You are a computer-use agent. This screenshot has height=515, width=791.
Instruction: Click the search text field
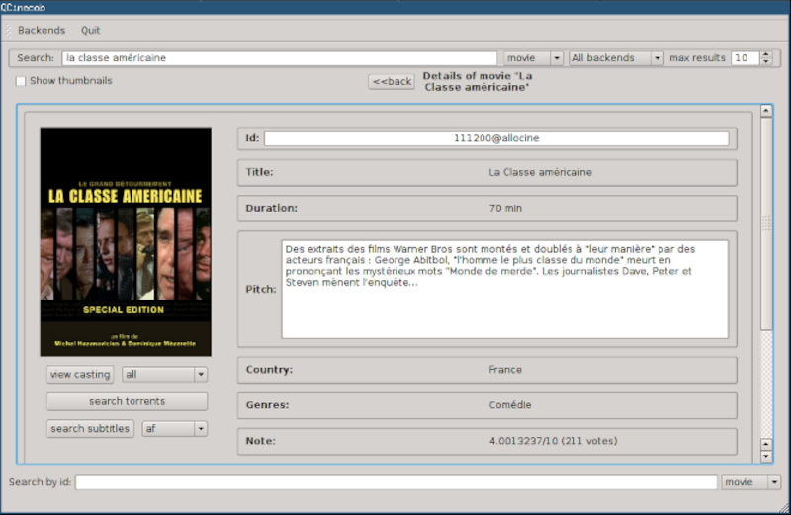pos(279,58)
